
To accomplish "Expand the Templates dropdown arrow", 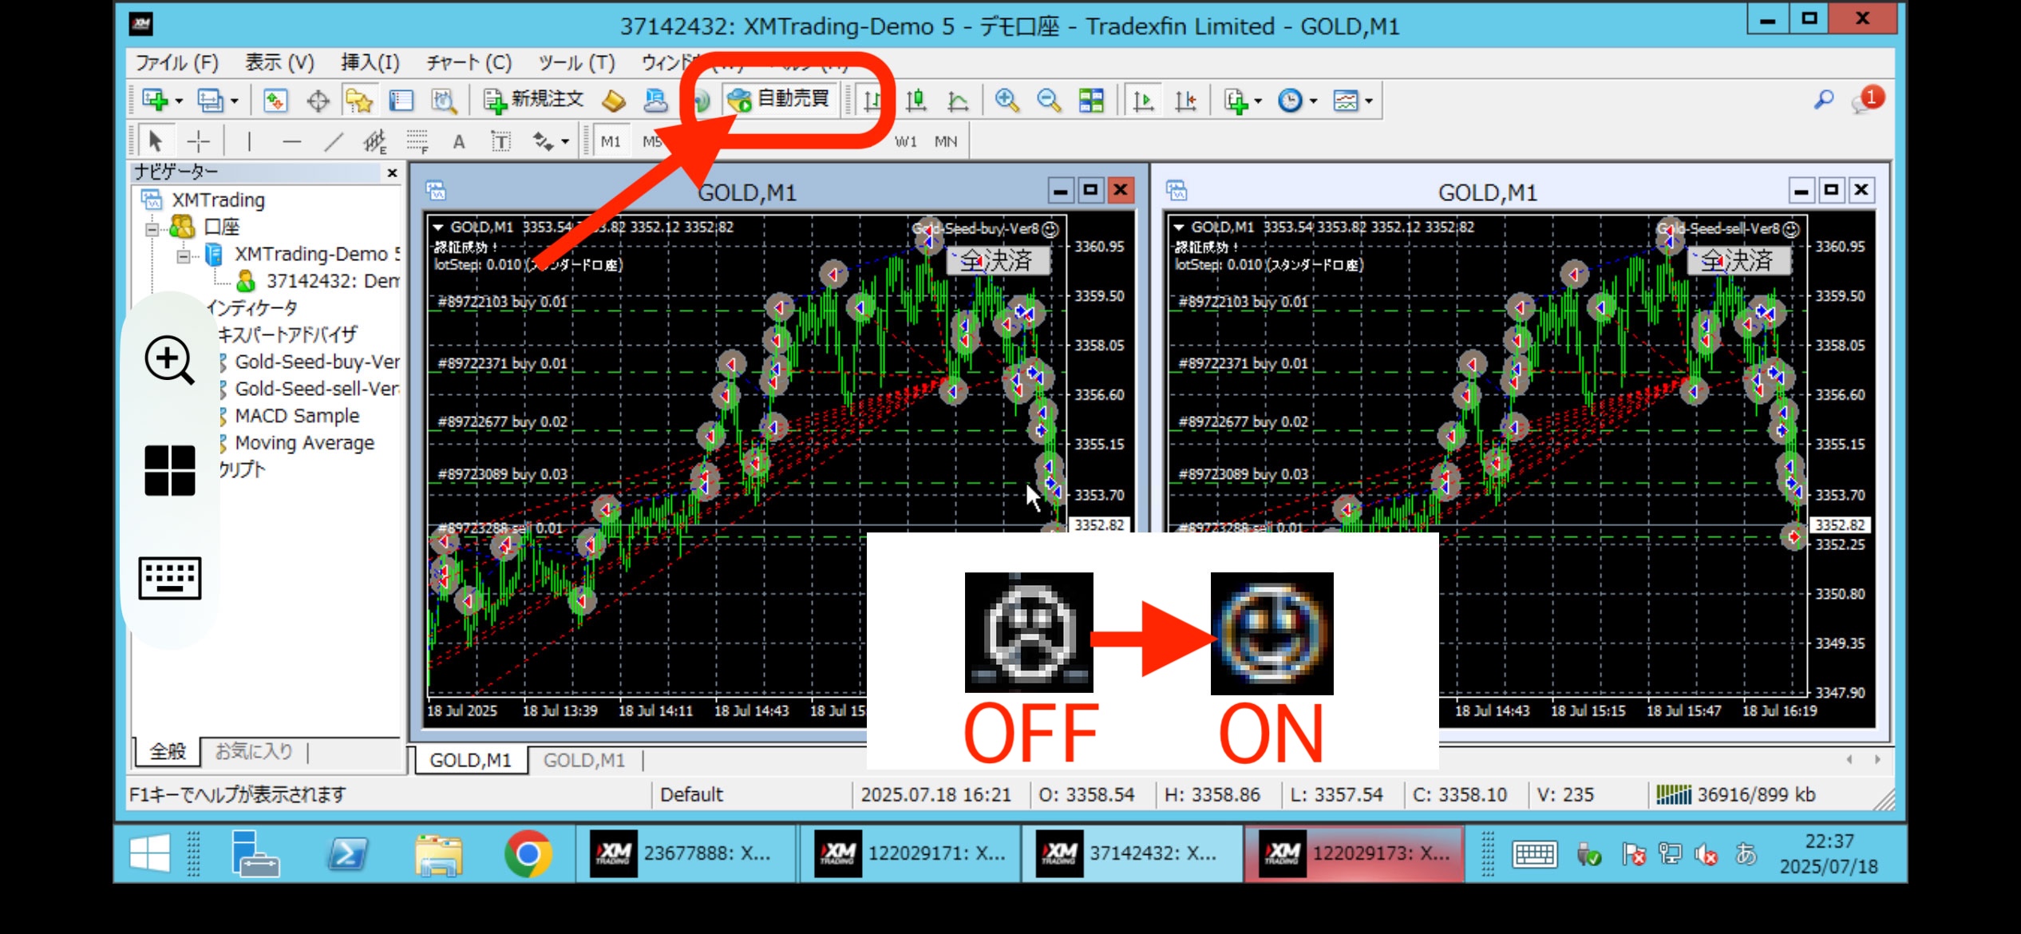I will pos(1368,101).
